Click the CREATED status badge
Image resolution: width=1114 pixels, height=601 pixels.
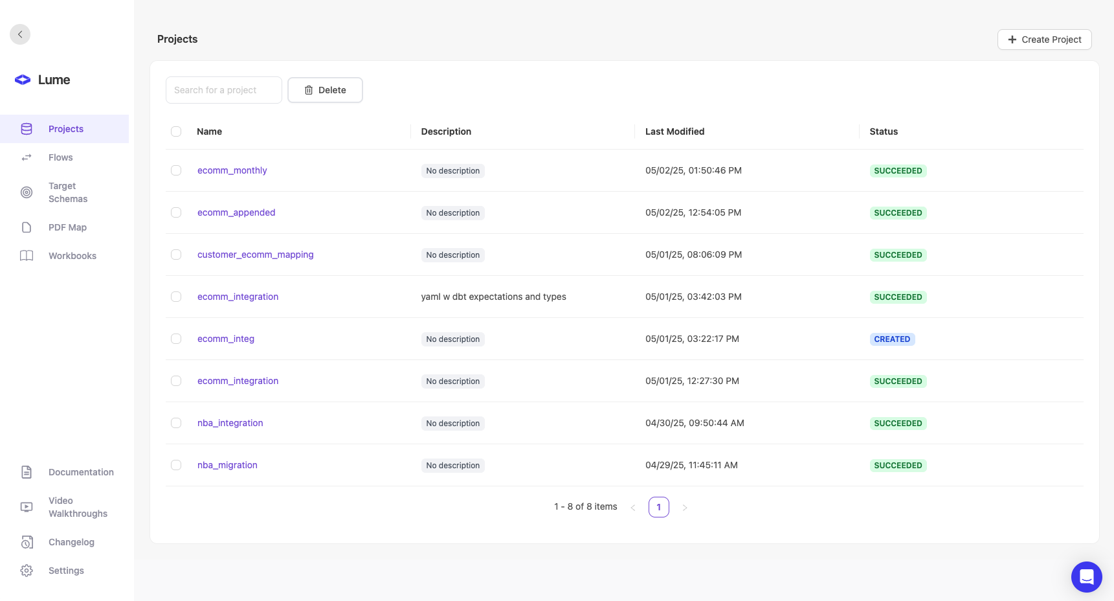(892, 339)
